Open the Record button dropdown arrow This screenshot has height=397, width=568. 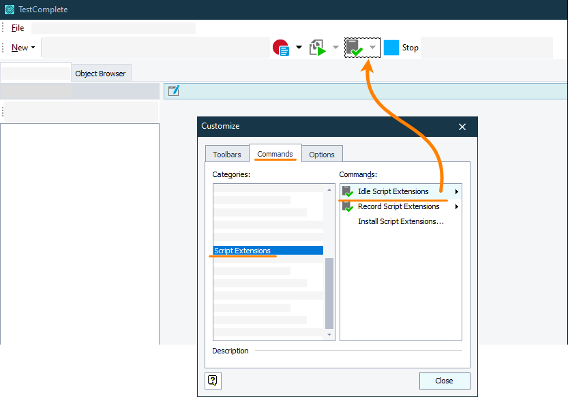point(298,47)
